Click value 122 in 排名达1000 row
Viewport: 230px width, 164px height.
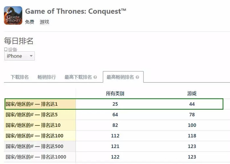[x=115, y=157]
